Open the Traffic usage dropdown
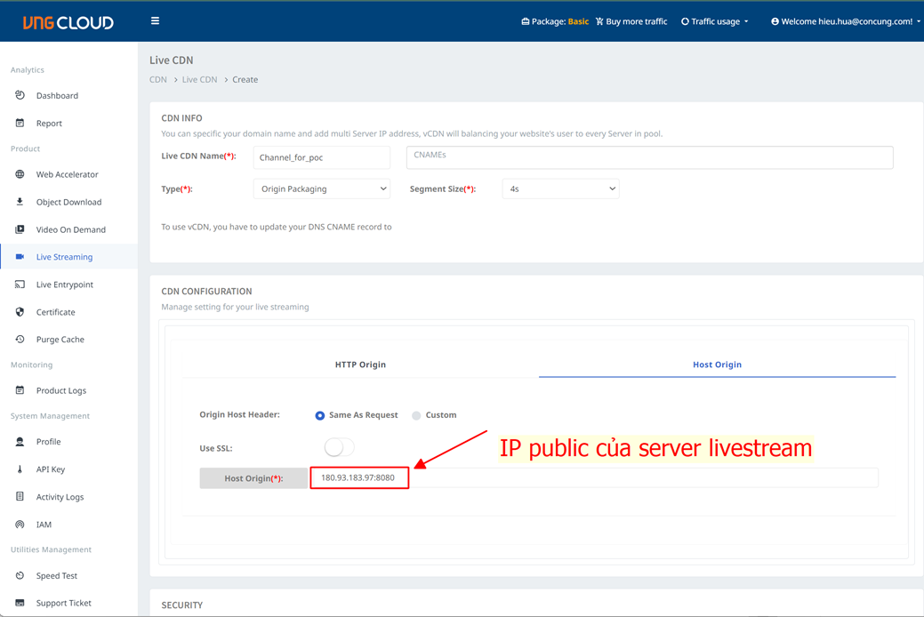Viewport: 924px width, 617px height. (715, 21)
